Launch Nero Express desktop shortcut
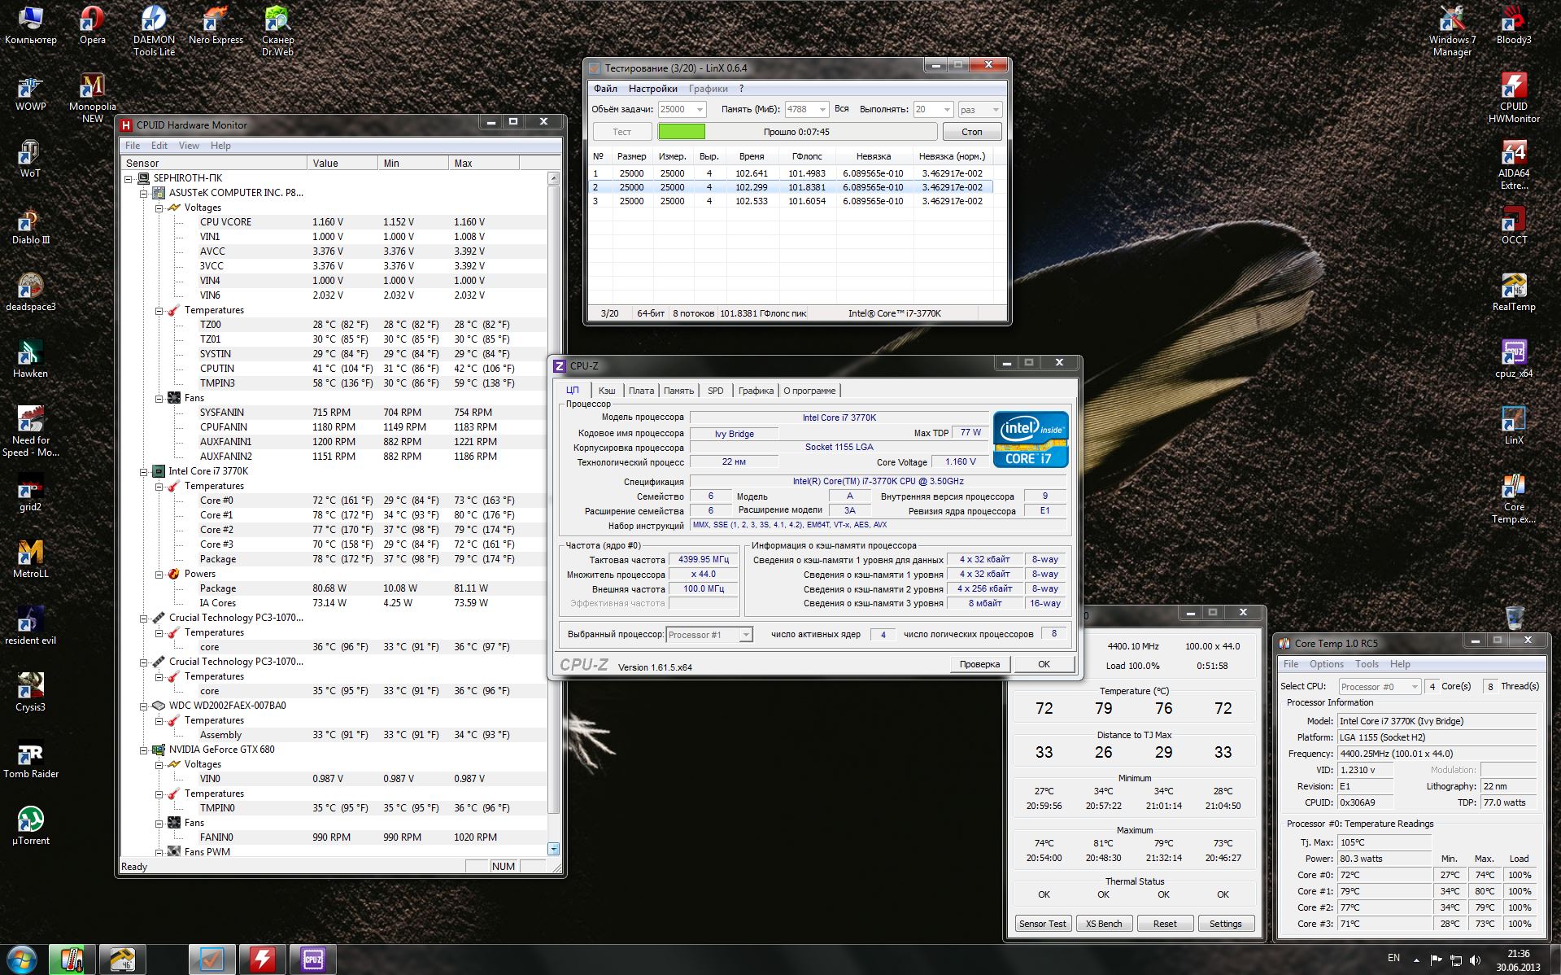The width and height of the screenshot is (1561, 975). [x=216, y=25]
